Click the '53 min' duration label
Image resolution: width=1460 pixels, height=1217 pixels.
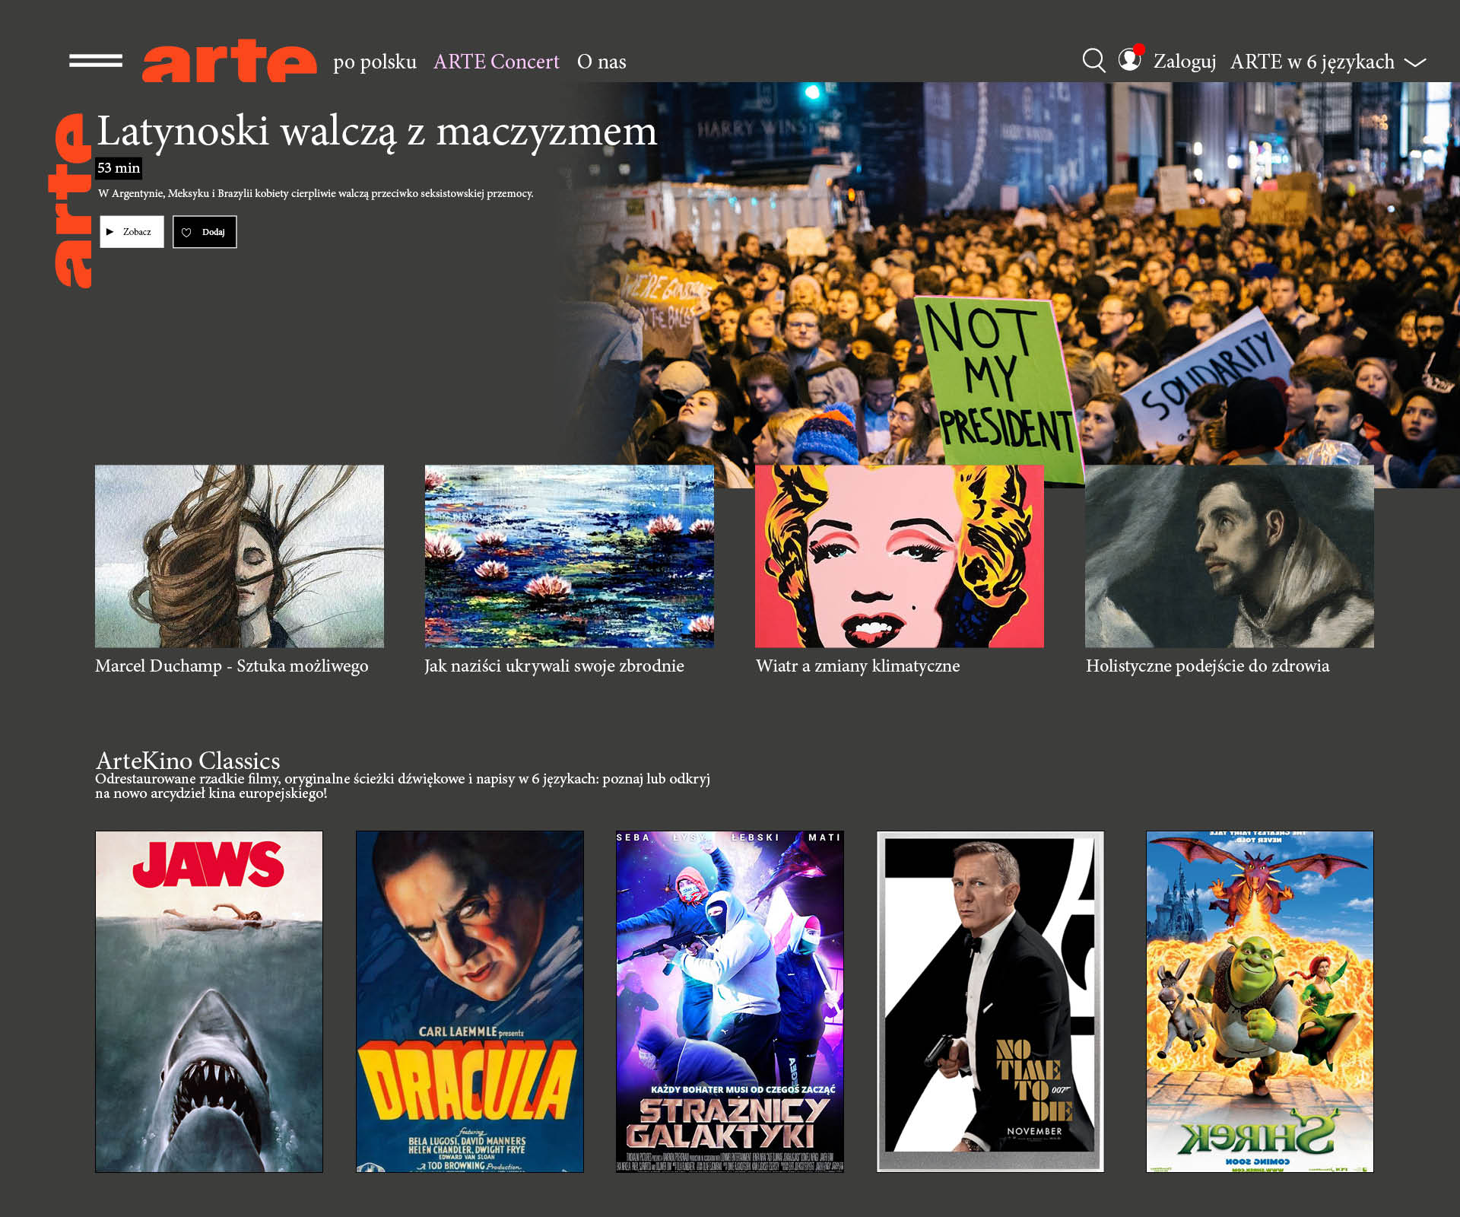(119, 168)
